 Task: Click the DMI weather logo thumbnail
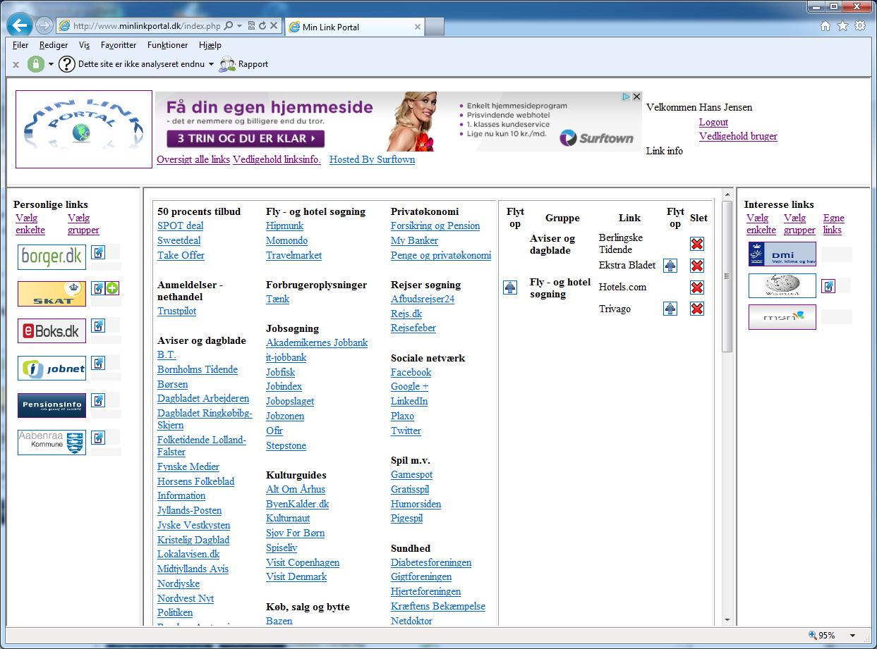pyautogui.click(x=782, y=254)
